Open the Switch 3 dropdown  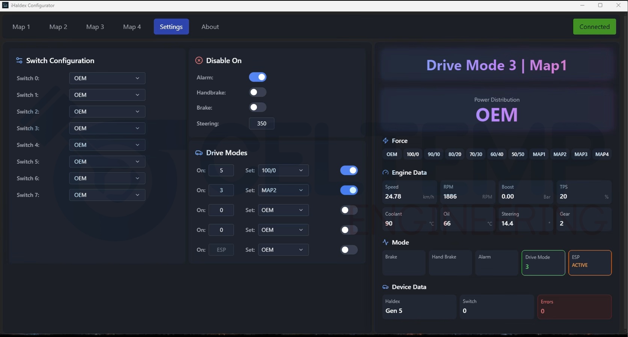[x=107, y=128]
